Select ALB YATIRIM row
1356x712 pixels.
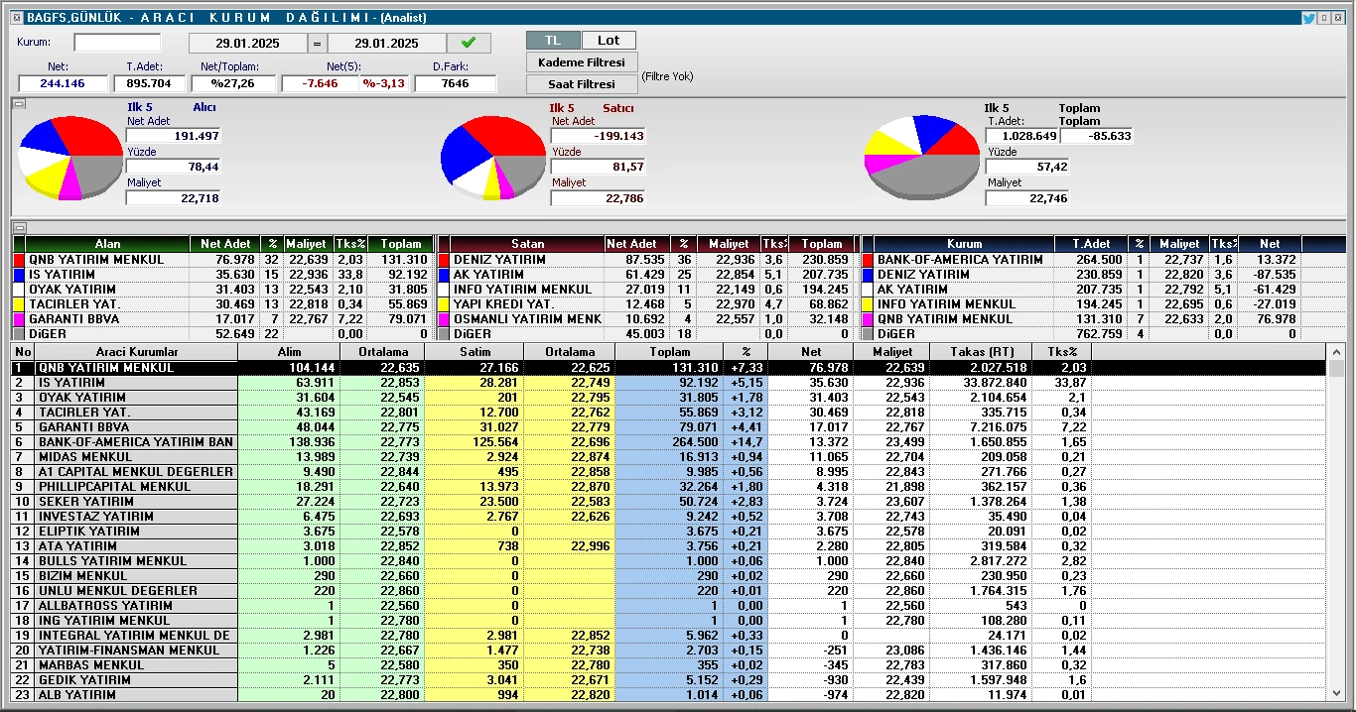[x=670, y=695]
